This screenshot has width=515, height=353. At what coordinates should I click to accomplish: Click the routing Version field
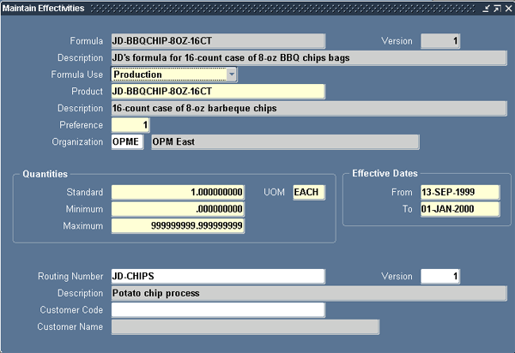coord(441,277)
